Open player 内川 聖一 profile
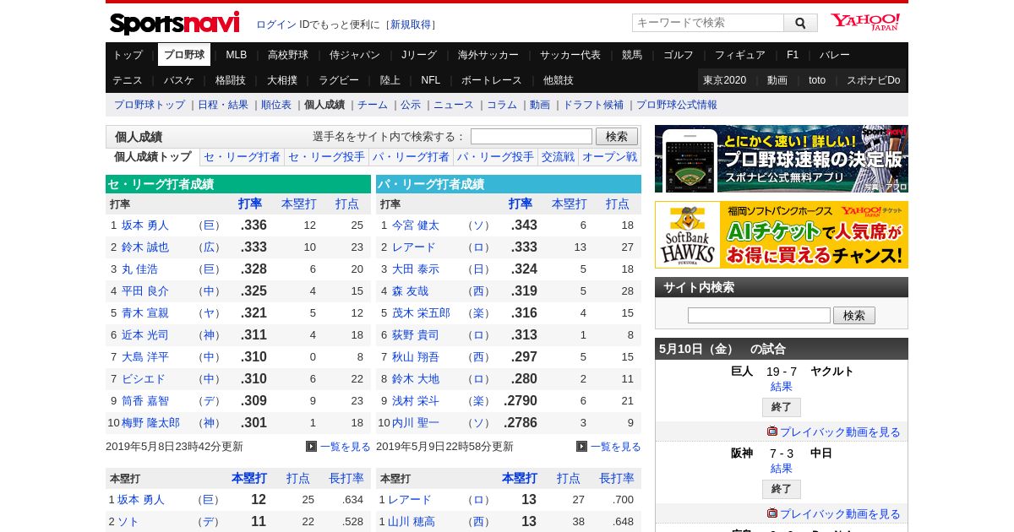This screenshot has height=532, width=1014. (x=416, y=423)
